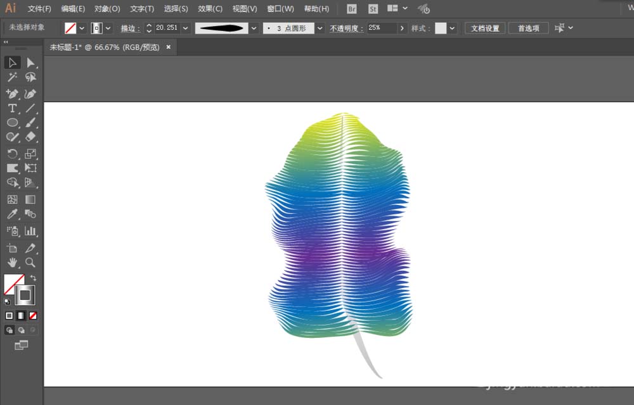Open Adobe Bridge via the Br icon

pyautogui.click(x=351, y=9)
